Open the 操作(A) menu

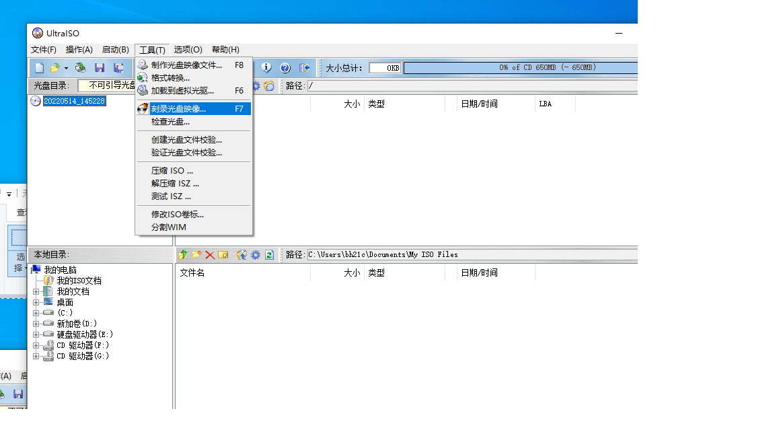pos(79,49)
